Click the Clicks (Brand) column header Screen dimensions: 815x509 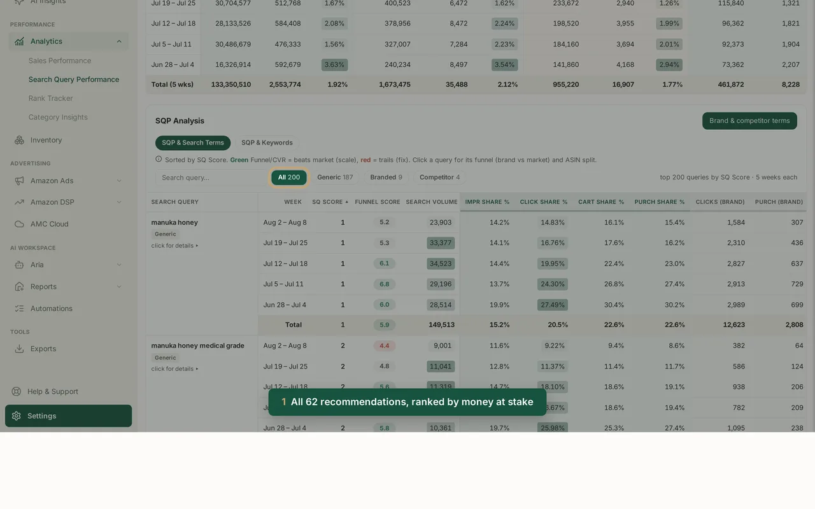point(720,202)
